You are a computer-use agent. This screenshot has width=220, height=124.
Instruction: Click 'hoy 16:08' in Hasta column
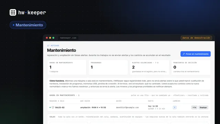pyautogui.click(x=153, y=106)
